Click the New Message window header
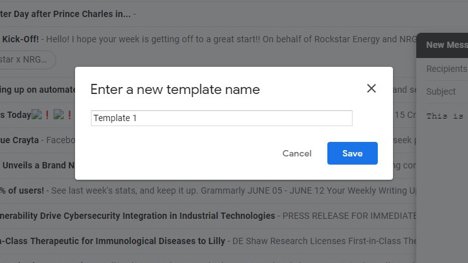Screen dimensions: 468x263 (445, 45)
